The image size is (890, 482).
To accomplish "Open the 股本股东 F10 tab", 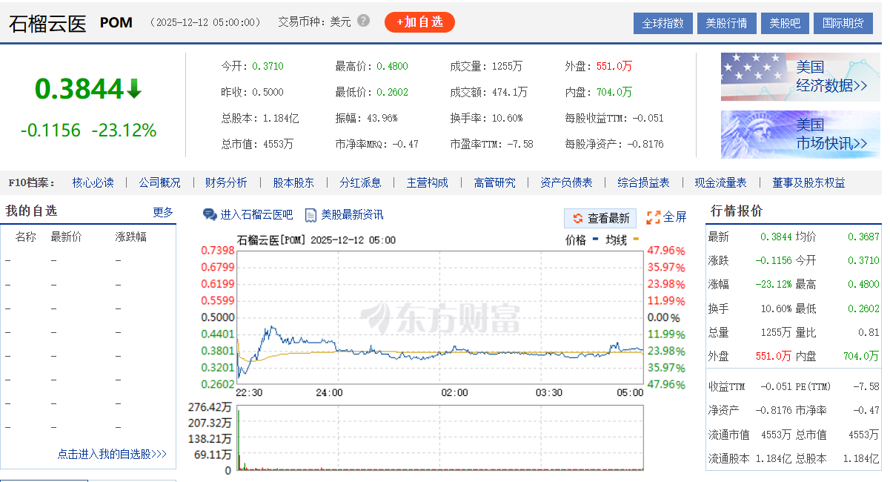I will 293,182.
